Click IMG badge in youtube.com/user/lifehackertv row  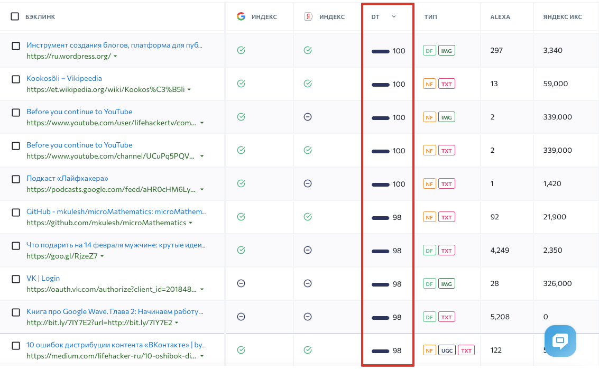[x=447, y=117]
